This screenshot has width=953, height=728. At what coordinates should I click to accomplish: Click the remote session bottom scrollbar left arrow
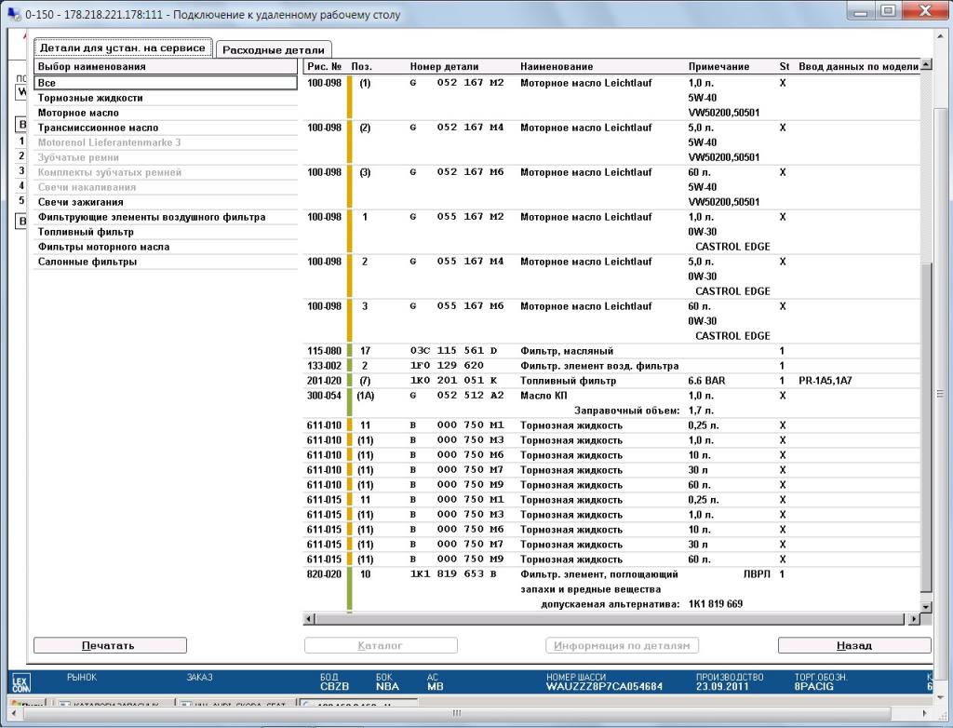[15, 713]
